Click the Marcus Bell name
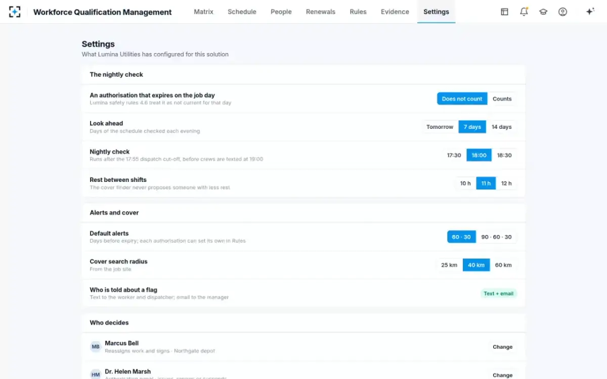The width and height of the screenshot is (607, 379). (x=121, y=343)
